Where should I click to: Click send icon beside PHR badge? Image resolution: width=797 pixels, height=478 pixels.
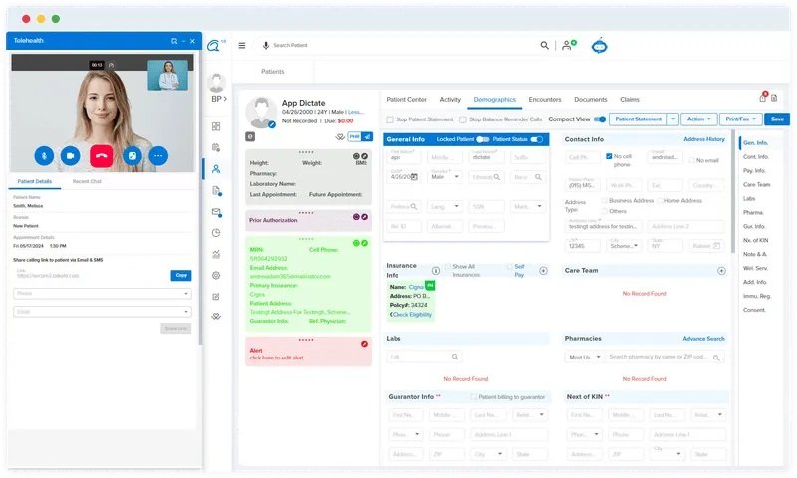pos(367,136)
